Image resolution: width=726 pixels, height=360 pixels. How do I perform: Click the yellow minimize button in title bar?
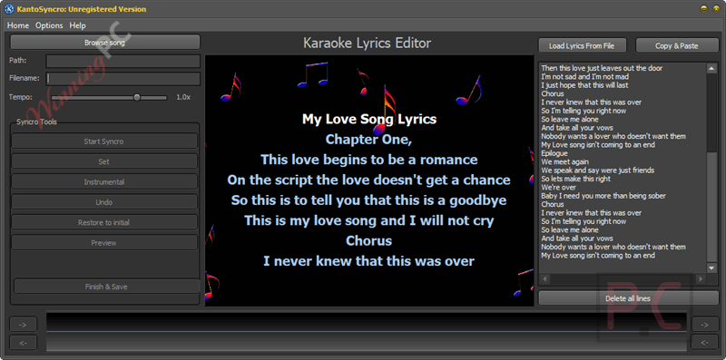(x=704, y=9)
